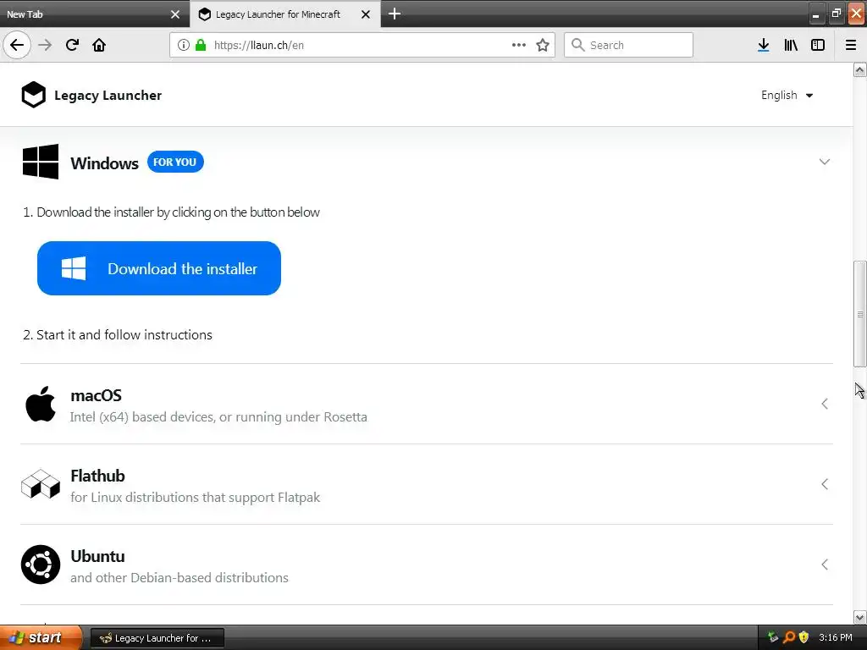Expand the Flathub section chevron
The width and height of the screenshot is (867, 650).
coord(825,484)
